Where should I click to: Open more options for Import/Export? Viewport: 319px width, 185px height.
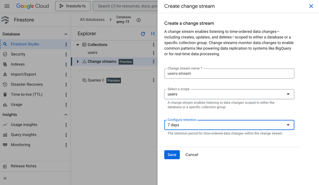[66, 75]
